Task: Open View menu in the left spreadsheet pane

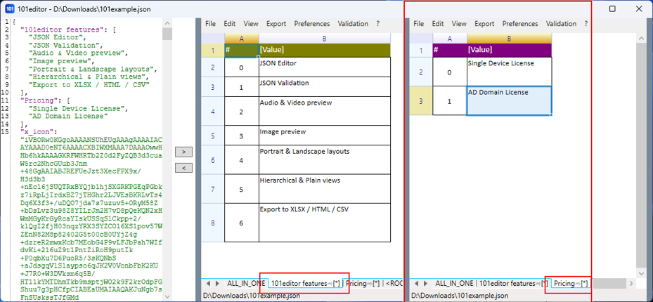Action: point(251,24)
